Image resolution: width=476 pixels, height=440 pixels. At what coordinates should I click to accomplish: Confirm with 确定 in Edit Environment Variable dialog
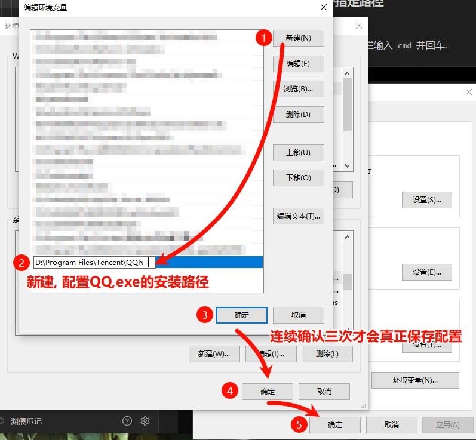coord(242,315)
